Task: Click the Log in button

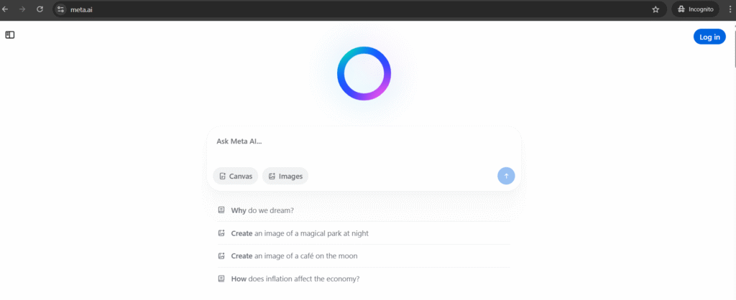Action: (x=709, y=37)
